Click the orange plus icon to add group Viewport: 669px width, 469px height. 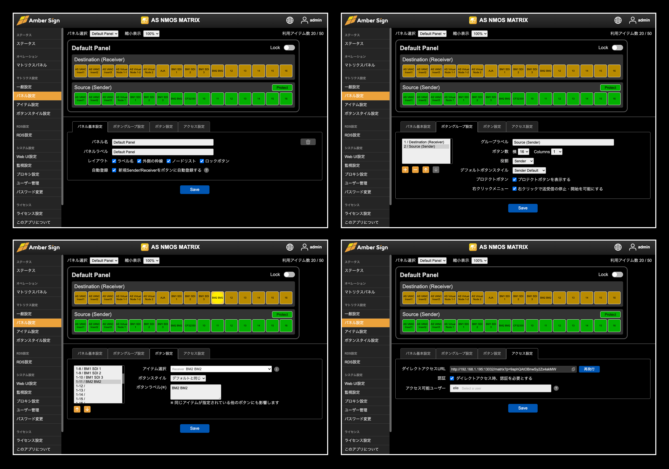coord(405,170)
